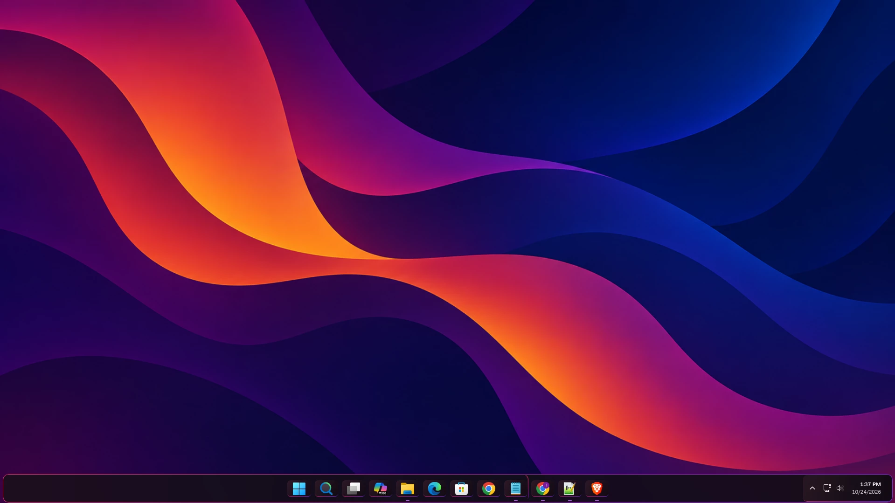Open the Notepad app from taskbar

click(x=515, y=489)
